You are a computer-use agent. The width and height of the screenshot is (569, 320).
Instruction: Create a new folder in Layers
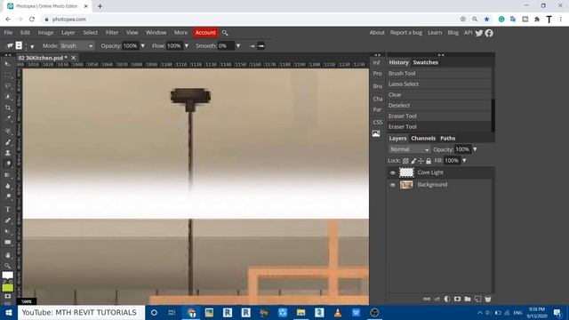[468, 299]
